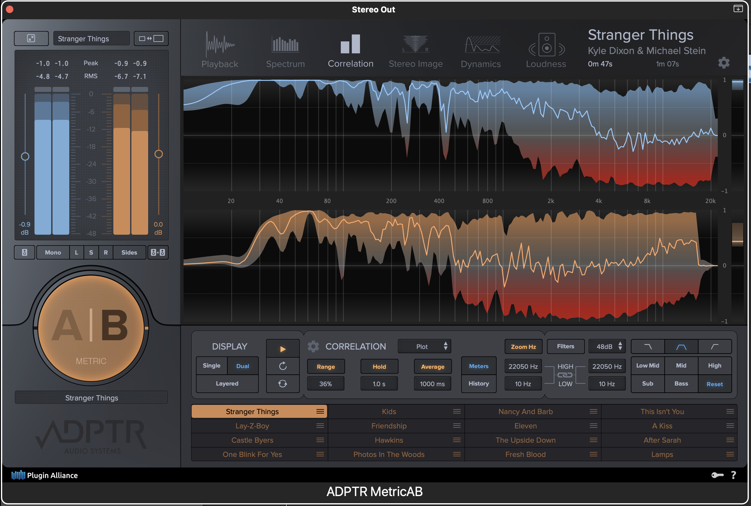Image resolution: width=751 pixels, height=506 pixels.
Task: Click the loop playback icon below the play button
Action: pos(283,383)
